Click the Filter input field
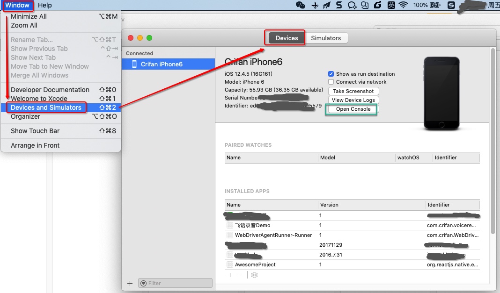 [x=176, y=283]
